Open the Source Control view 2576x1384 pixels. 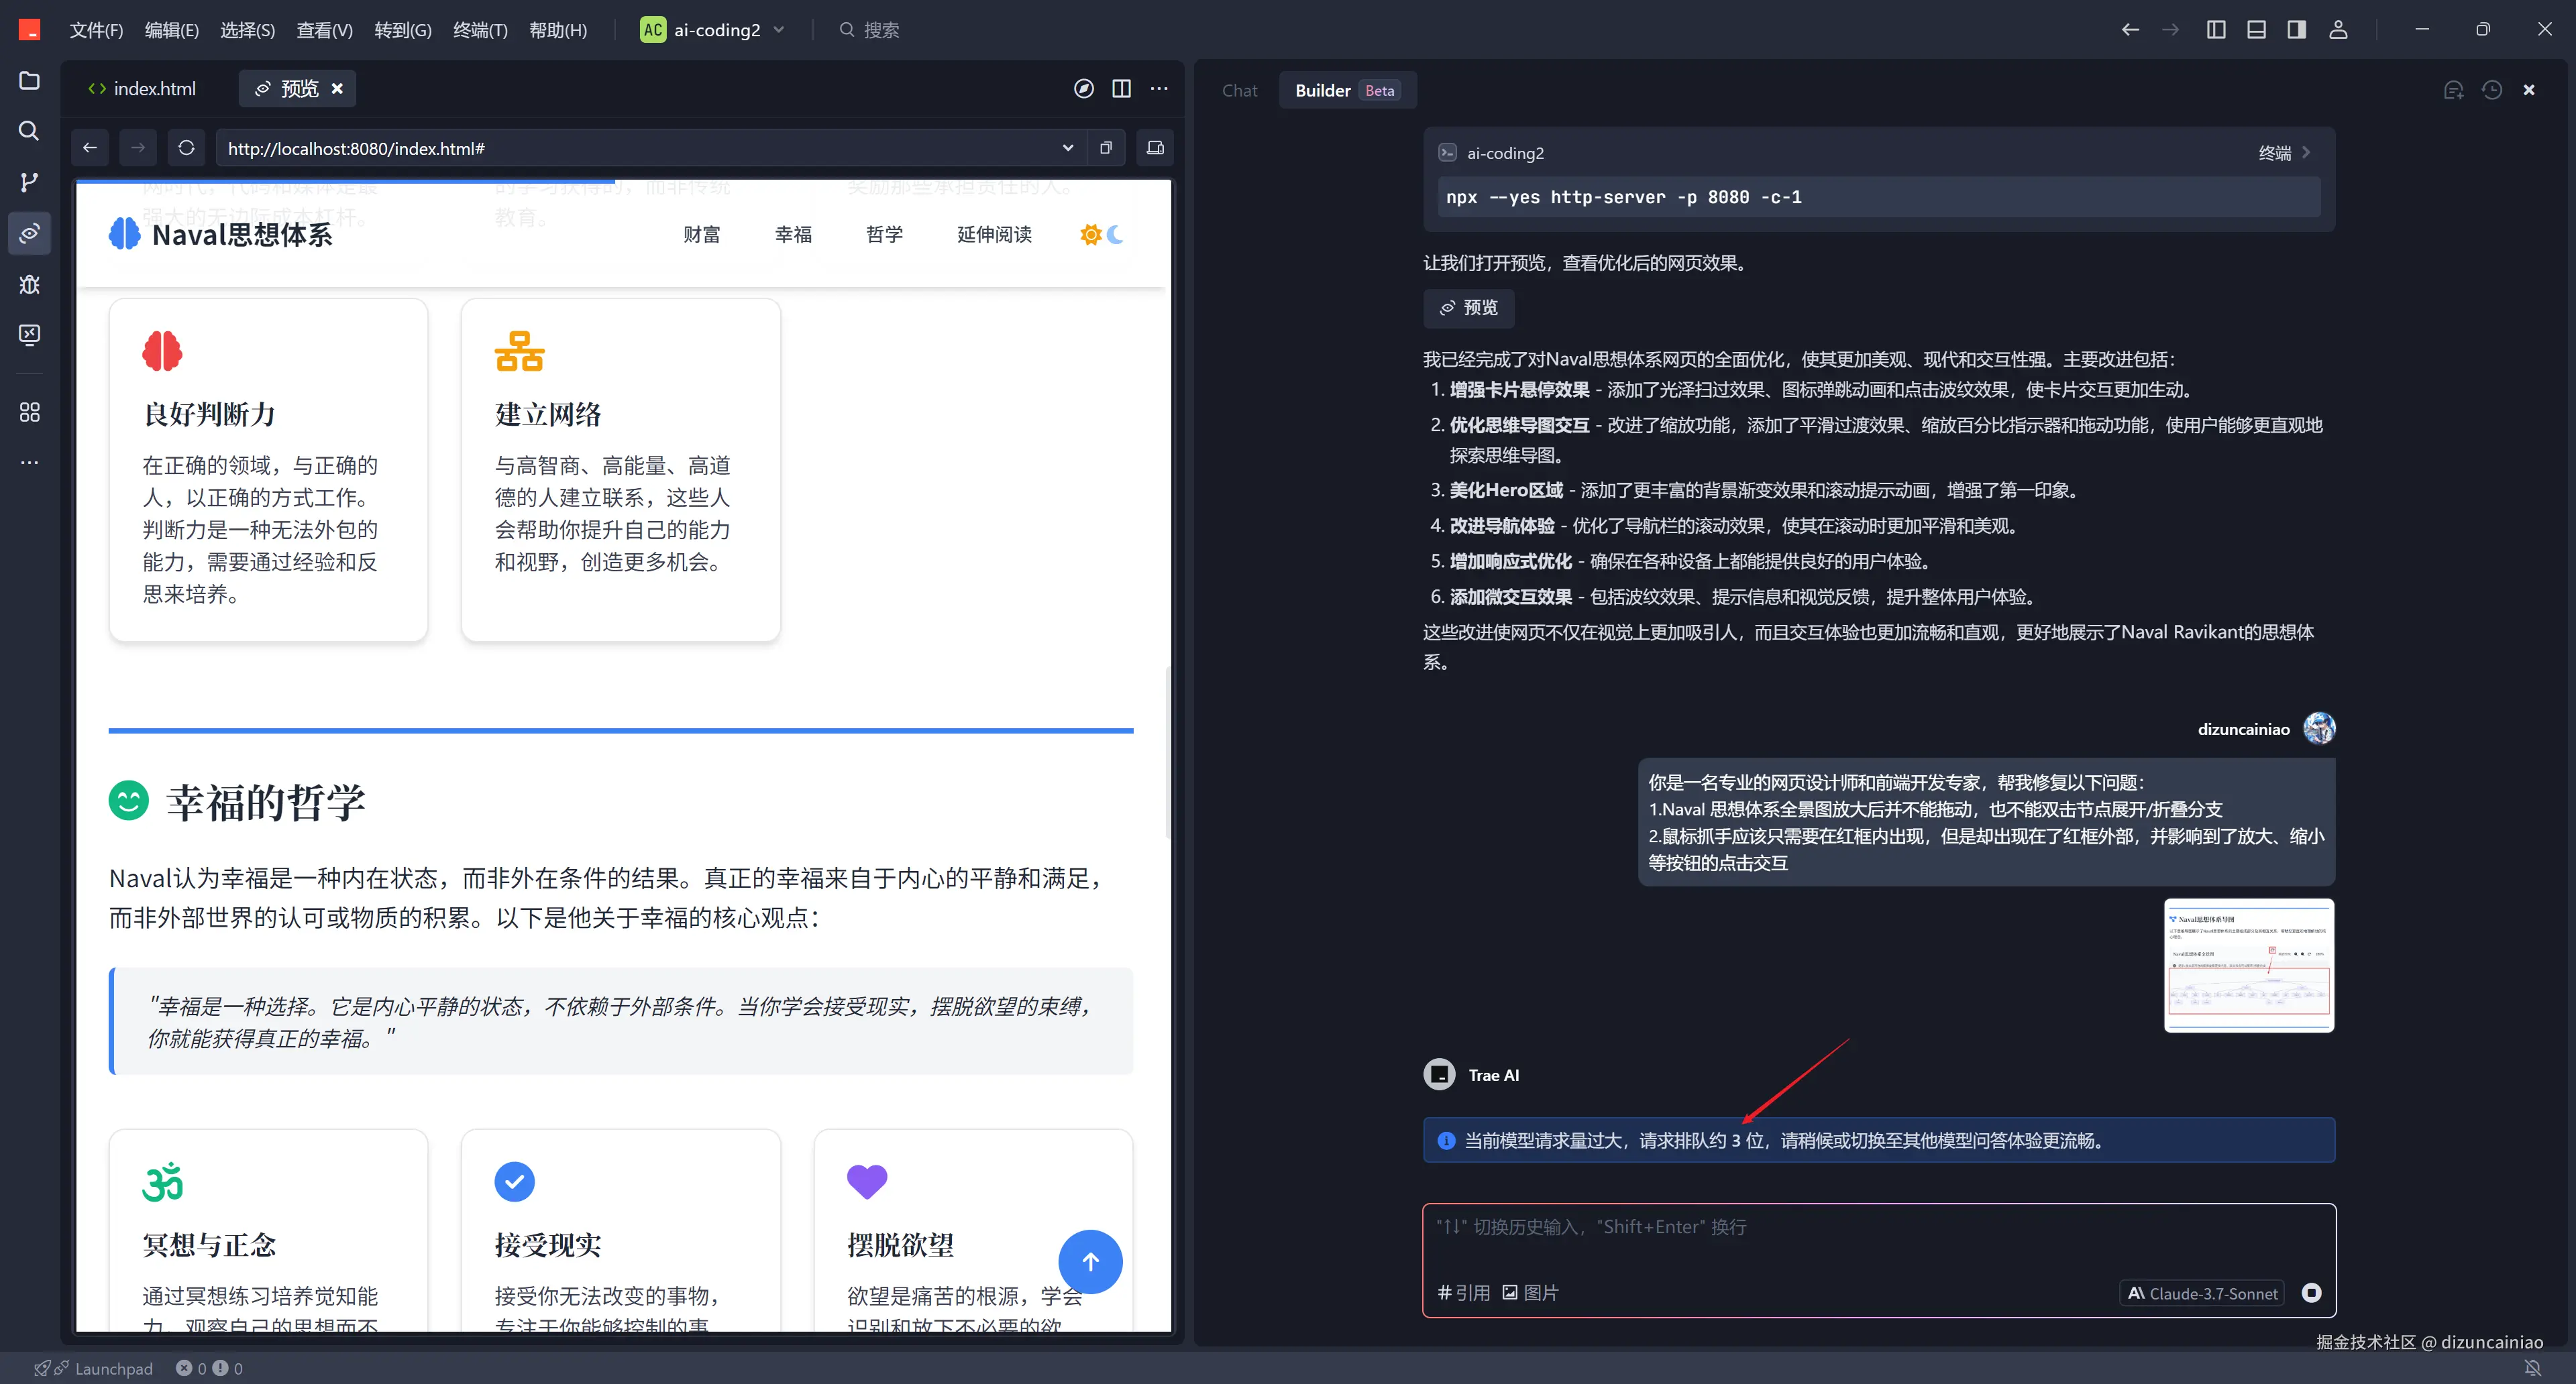coord(29,182)
